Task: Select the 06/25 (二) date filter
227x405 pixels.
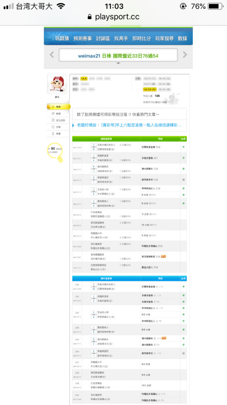Action: [150, 79]
